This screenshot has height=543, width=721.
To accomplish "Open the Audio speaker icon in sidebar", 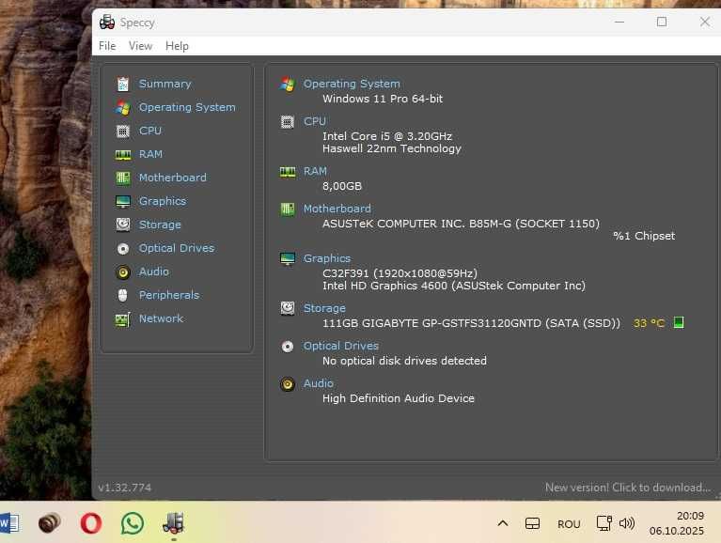I will pos(123,271).
